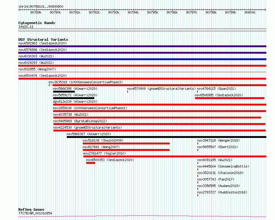Viewport: 275px width, 220px height.
Task: Click the purple bar under nsv6592963
Action: [x=142, y=46]
